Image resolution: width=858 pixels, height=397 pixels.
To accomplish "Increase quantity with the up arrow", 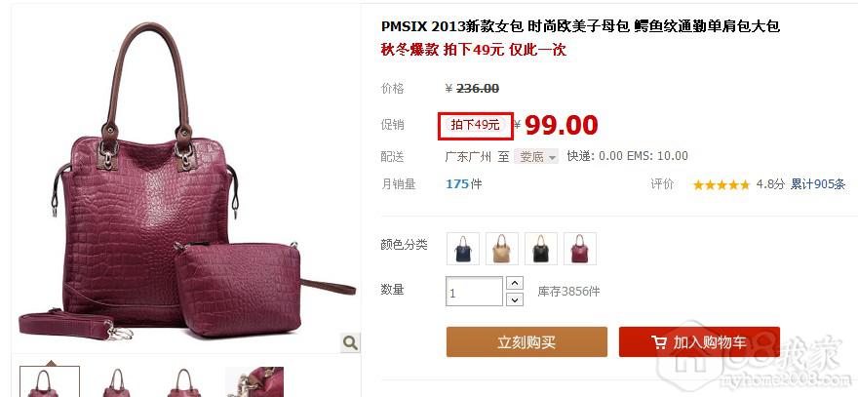I will pos(515,283).
